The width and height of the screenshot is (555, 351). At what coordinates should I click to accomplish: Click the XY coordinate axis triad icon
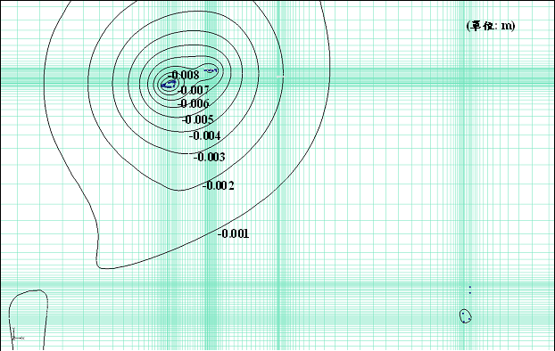17,334
